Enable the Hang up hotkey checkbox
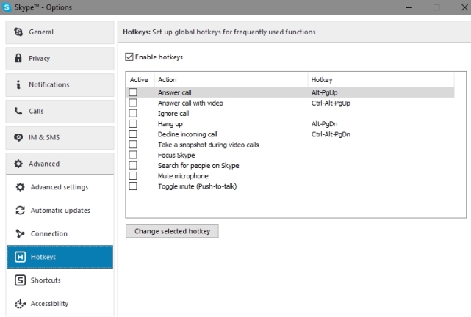The image size is (471, 317). [x=133, y=123]
